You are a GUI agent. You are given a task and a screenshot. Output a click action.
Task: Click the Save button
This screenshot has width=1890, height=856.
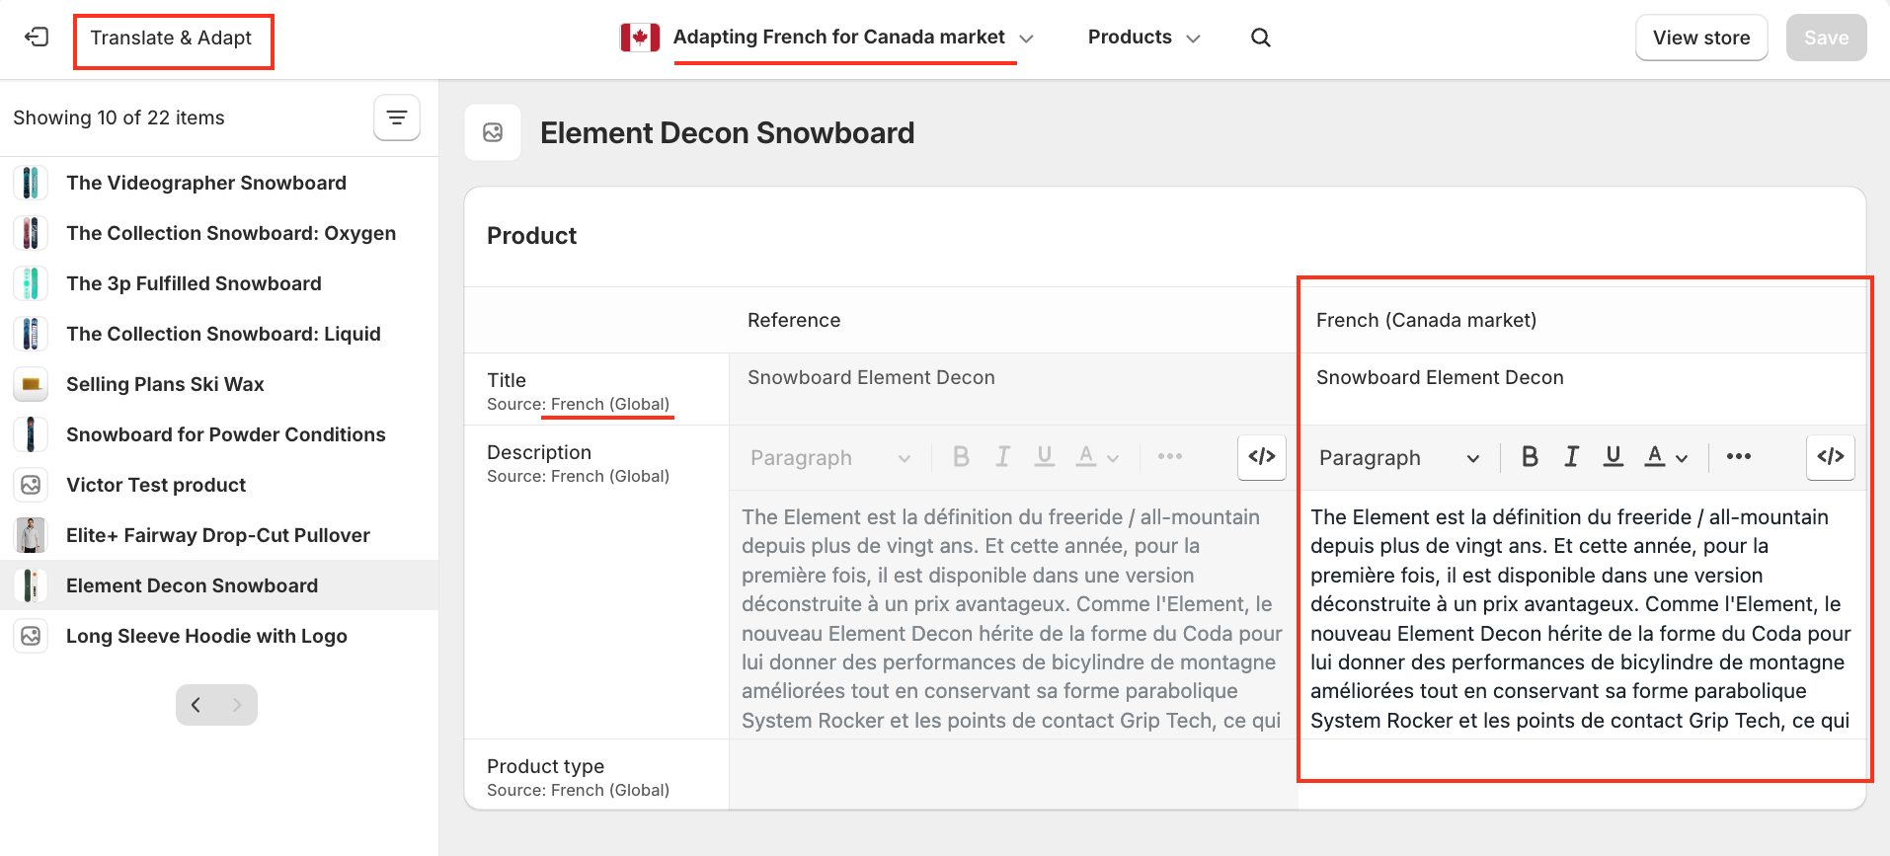tap(1826, 38)
